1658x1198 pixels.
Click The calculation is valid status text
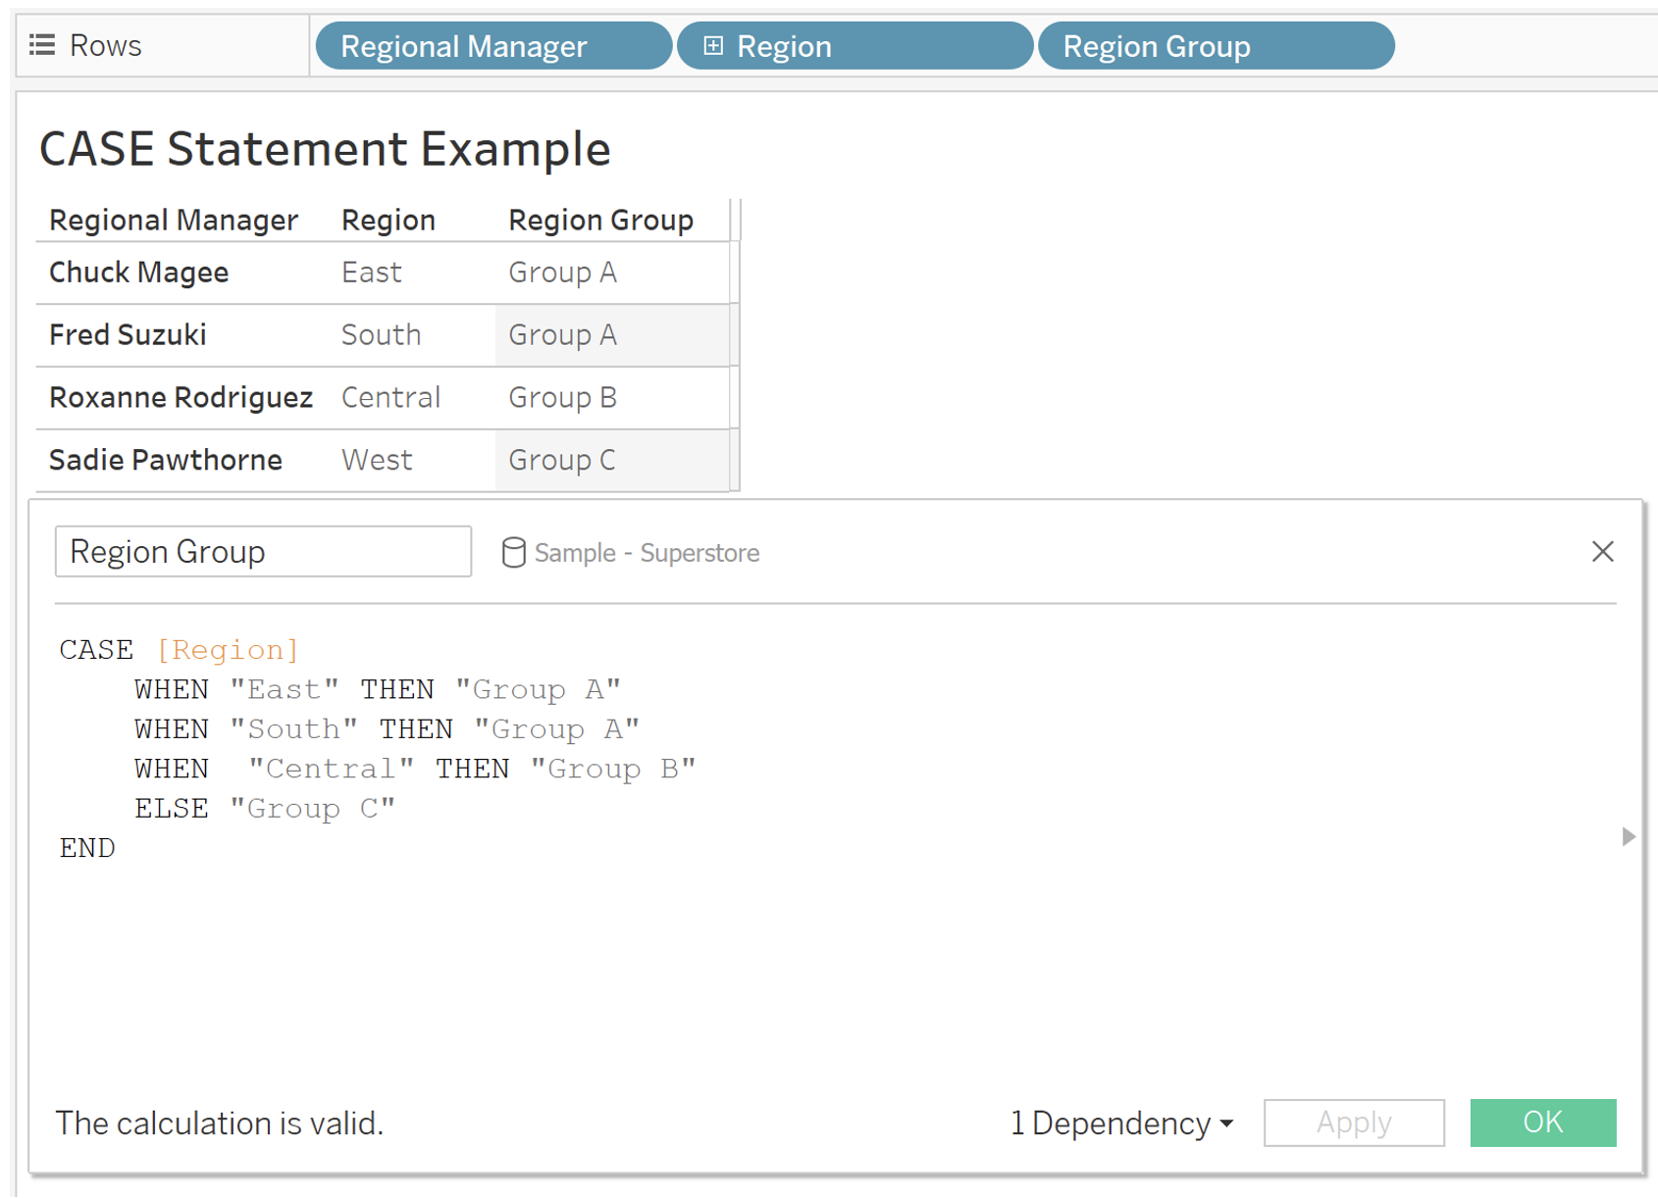click(x=218, y=1123)
